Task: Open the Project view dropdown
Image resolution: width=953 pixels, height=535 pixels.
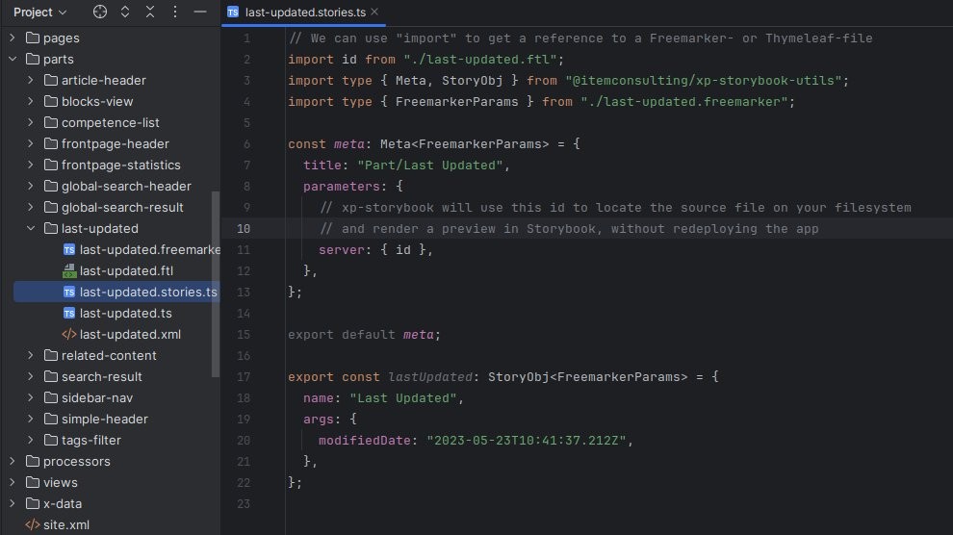Action: [40, 12]
